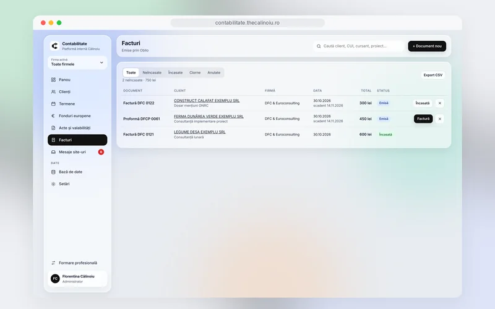
Task: Open Acte și valabilități section
Action: (x=77, y=128)
